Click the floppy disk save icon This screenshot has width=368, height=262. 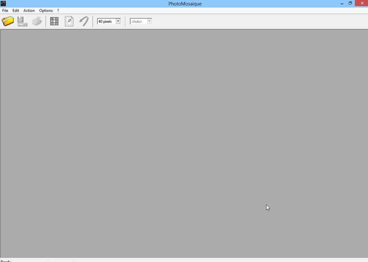click(x=22, y=21)
